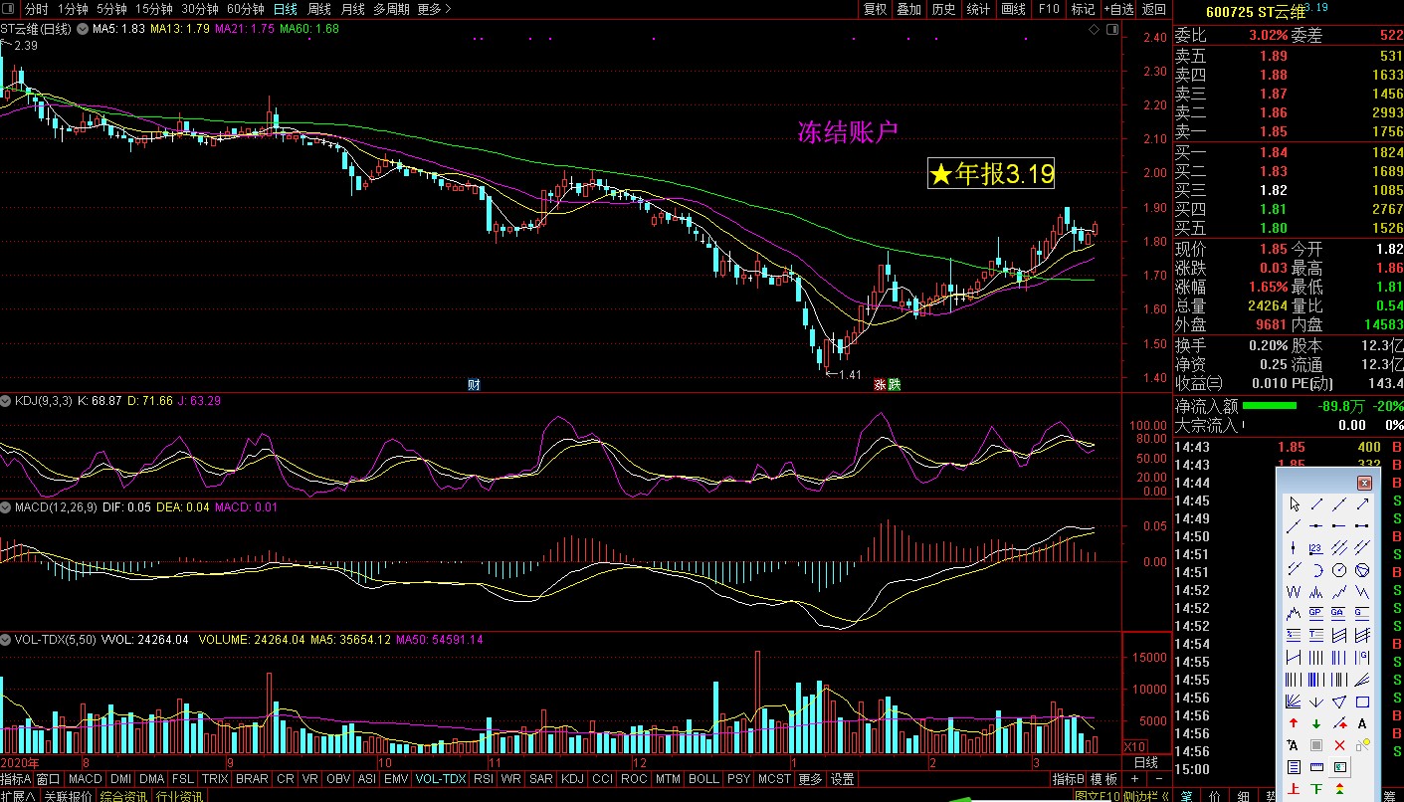This screenshot has height=802, width=1404.
Task: Toggle the VOL-TDX indicator collapse circle
Action: [x=6, y=640]
